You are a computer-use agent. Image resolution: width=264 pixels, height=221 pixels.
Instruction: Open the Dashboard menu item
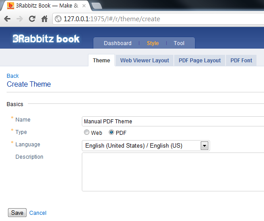pos(118,43)
